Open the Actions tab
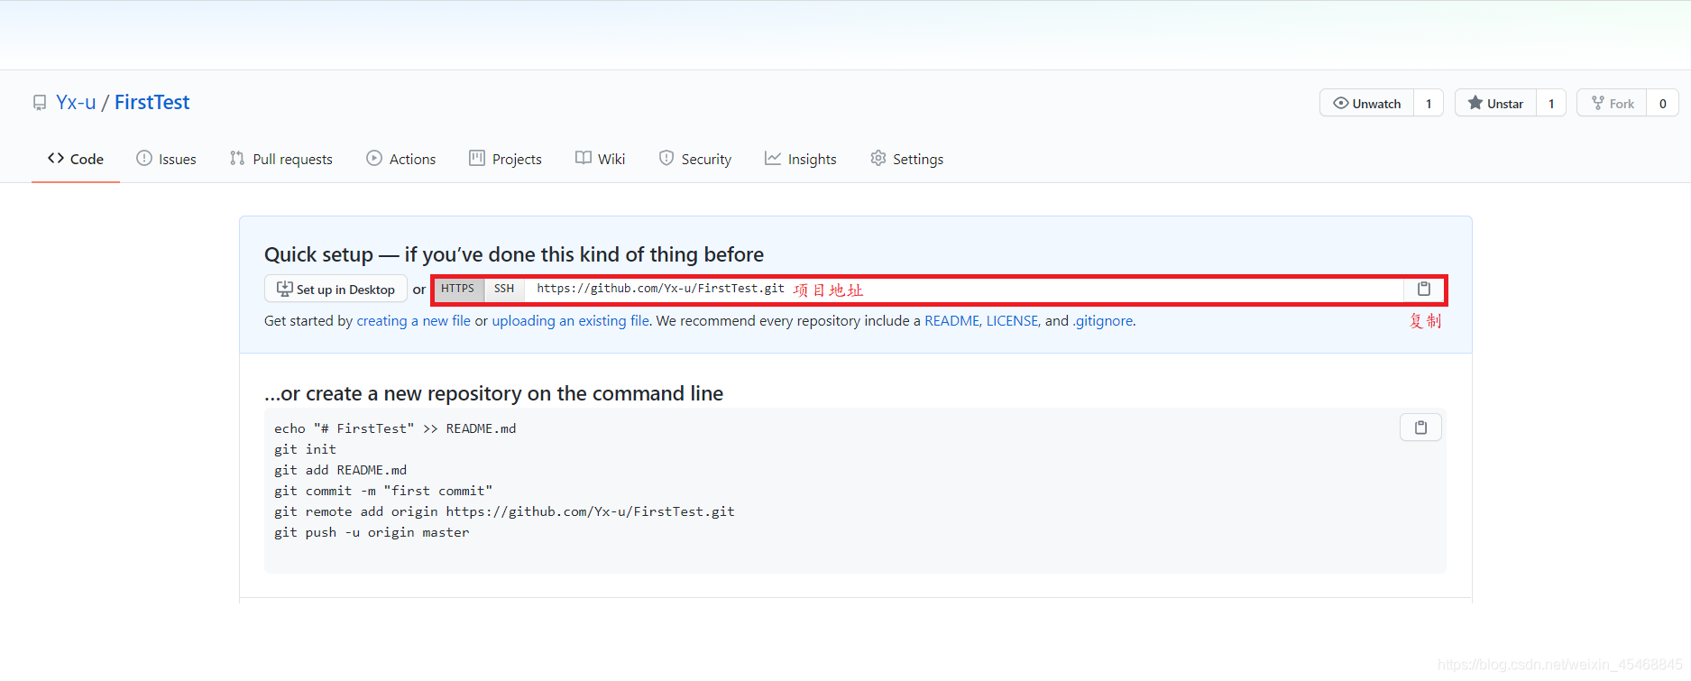 click(401, 159)
